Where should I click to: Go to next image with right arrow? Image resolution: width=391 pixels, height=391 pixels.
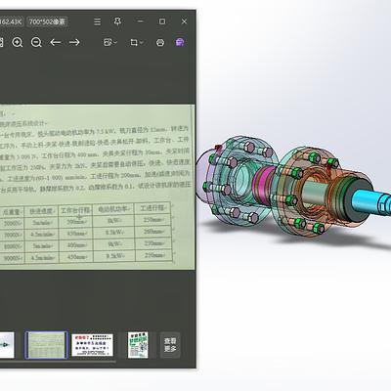pyautogui.click(x=74, y=42)
